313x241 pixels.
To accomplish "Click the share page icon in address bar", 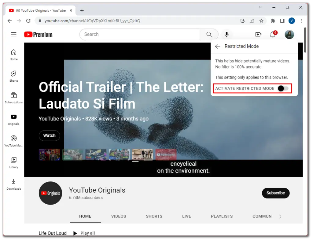I will pos(252,21).
